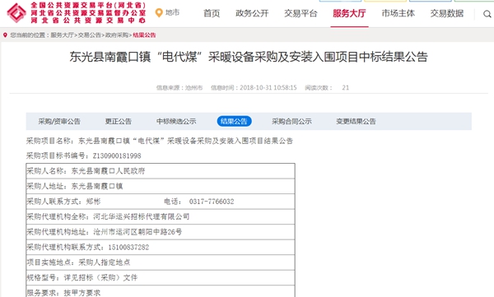Switch to 更正公告 tab
494x297 pixels.
(x=118, y=121)
